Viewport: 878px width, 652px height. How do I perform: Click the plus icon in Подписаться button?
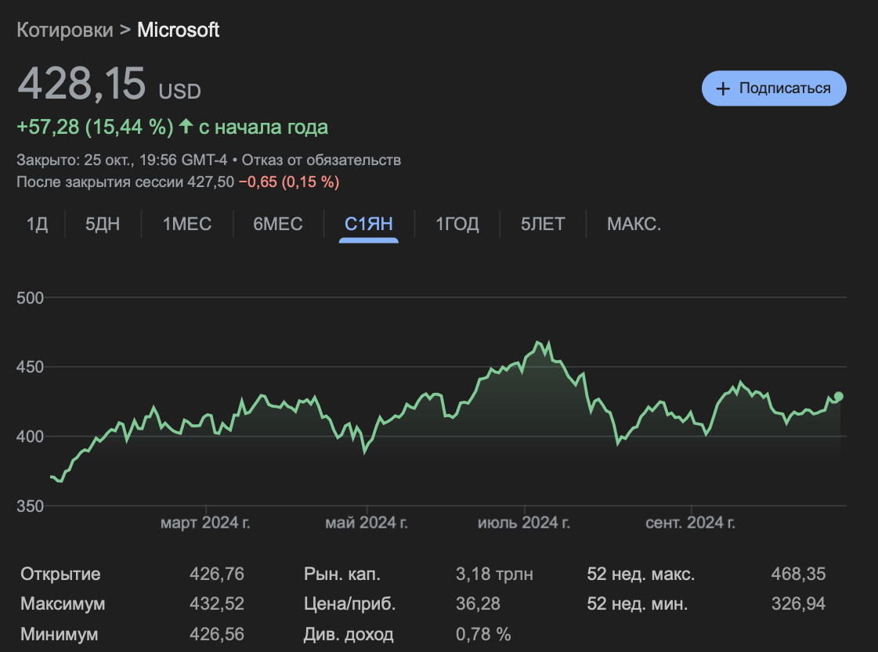pyautogui.click(x=723, y=88)
